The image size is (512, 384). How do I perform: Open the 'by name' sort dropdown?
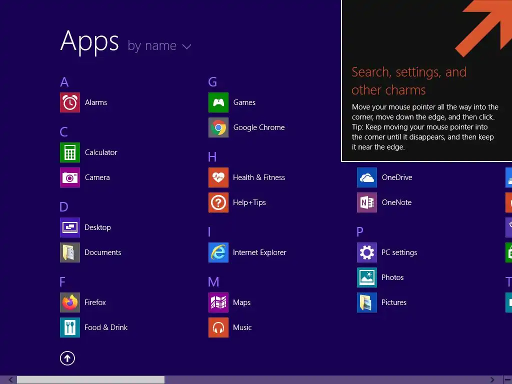[x=159, y=46]
